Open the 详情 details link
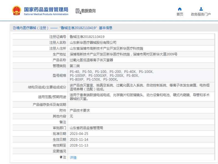Viewport: 218px width, 164px height. click(x=73, y=157)
